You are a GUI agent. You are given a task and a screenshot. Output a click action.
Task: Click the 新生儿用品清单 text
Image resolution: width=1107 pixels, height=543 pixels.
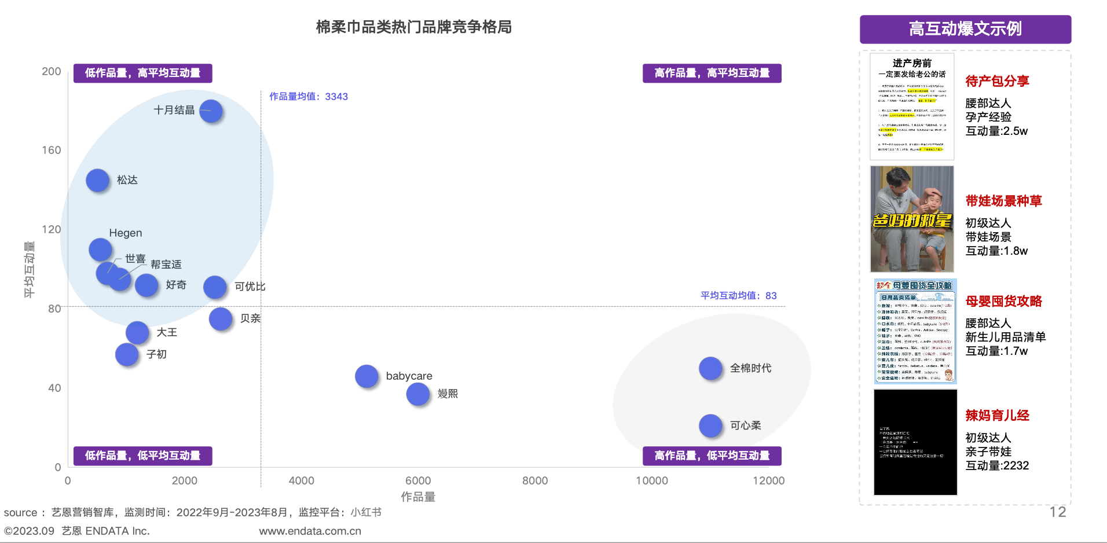(1006, 337)
